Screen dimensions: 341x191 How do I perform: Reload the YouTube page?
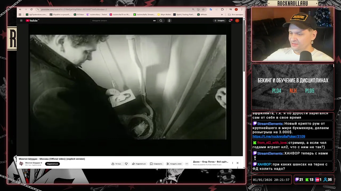pos(31,9)
